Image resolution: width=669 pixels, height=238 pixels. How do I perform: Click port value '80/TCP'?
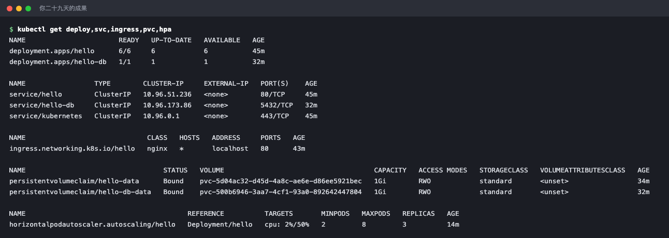click(272, 94)
